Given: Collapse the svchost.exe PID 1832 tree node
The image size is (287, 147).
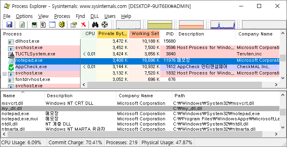Looking at the screenshot, I should tap(5, 74).
